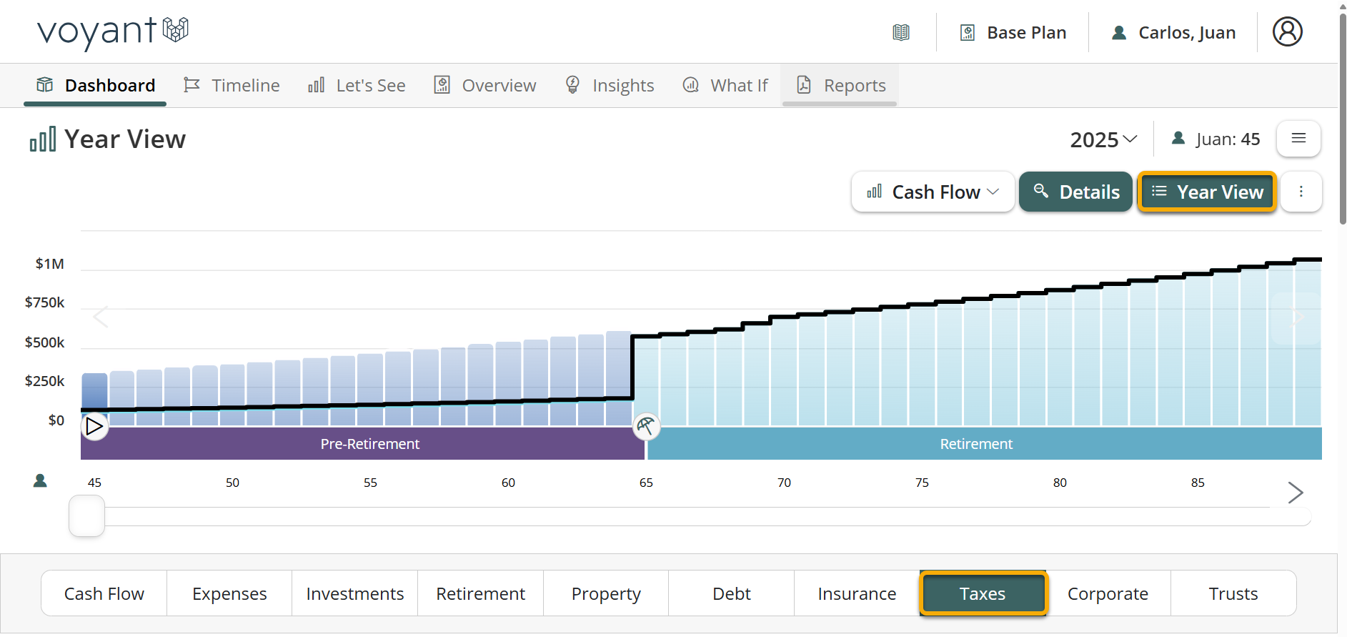Select the Investments category button
1347x637 pixels.
point(355,593)
